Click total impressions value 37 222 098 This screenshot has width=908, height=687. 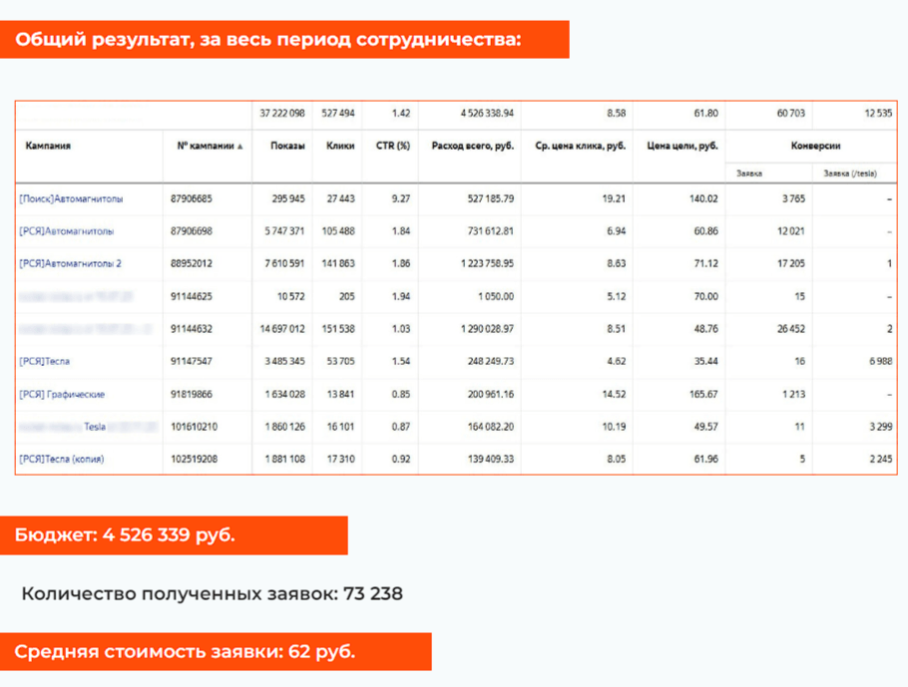point(282,113)
